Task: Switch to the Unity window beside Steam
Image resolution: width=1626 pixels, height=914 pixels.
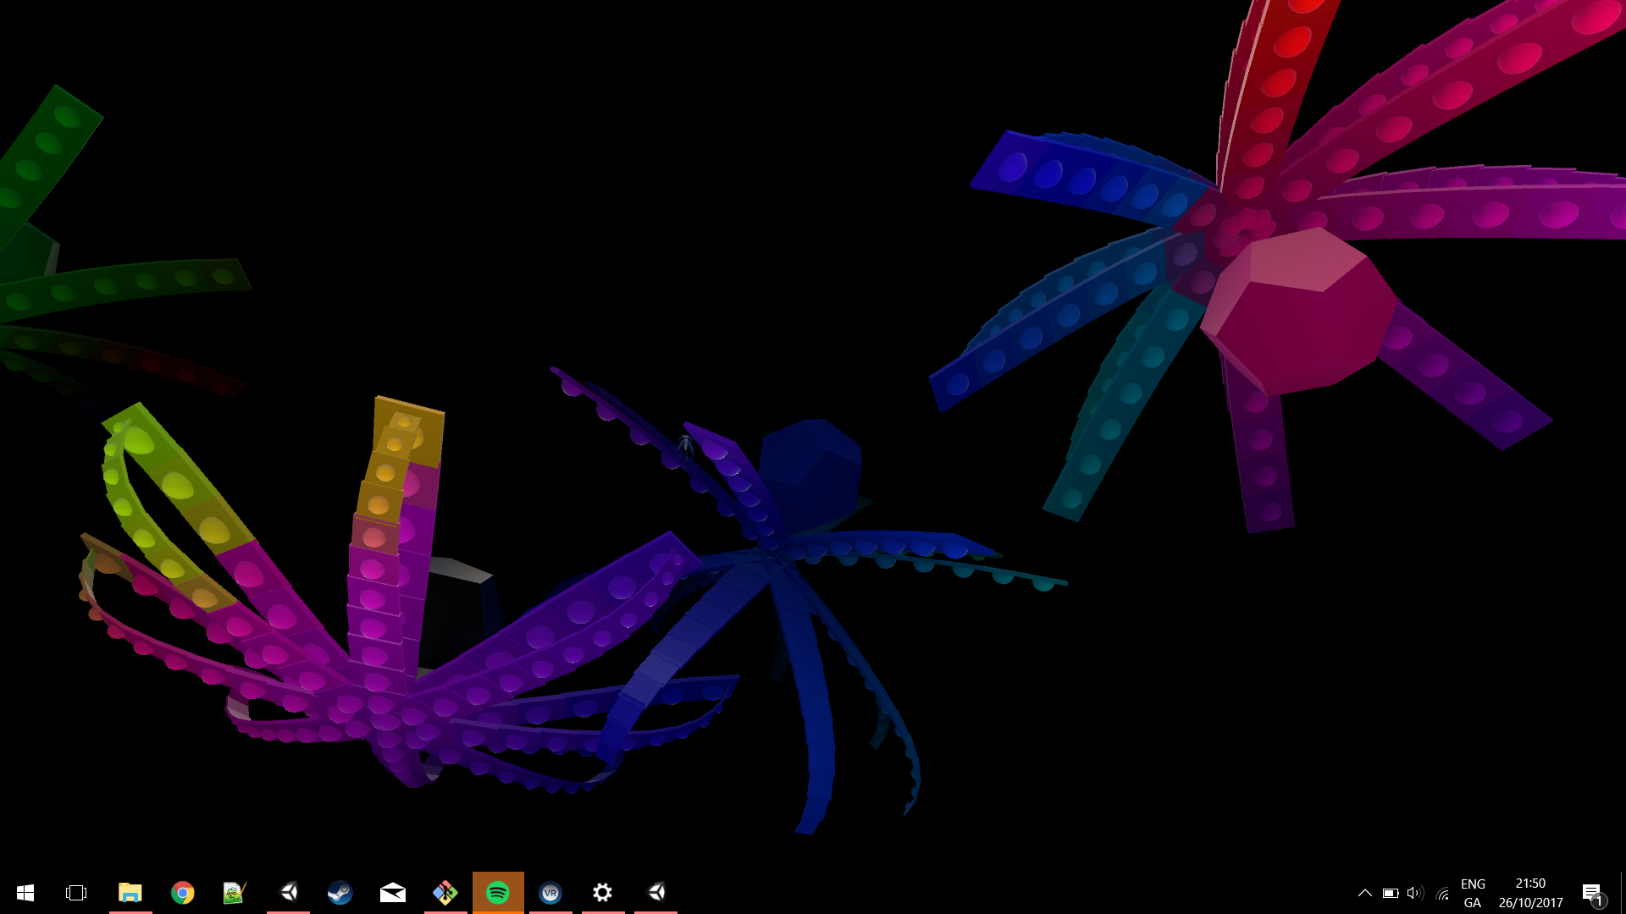Action: (288, 893)
